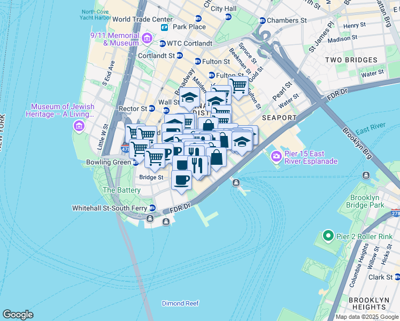
Task: Open the Pier 2 Roller Rink label
Action: tap(364, 236)
